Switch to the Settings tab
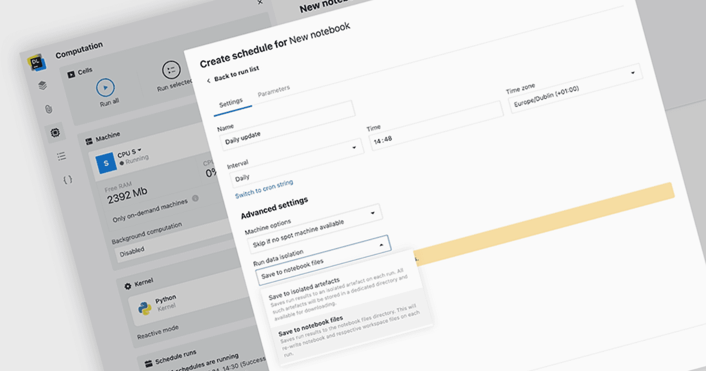 click(231, 102)
